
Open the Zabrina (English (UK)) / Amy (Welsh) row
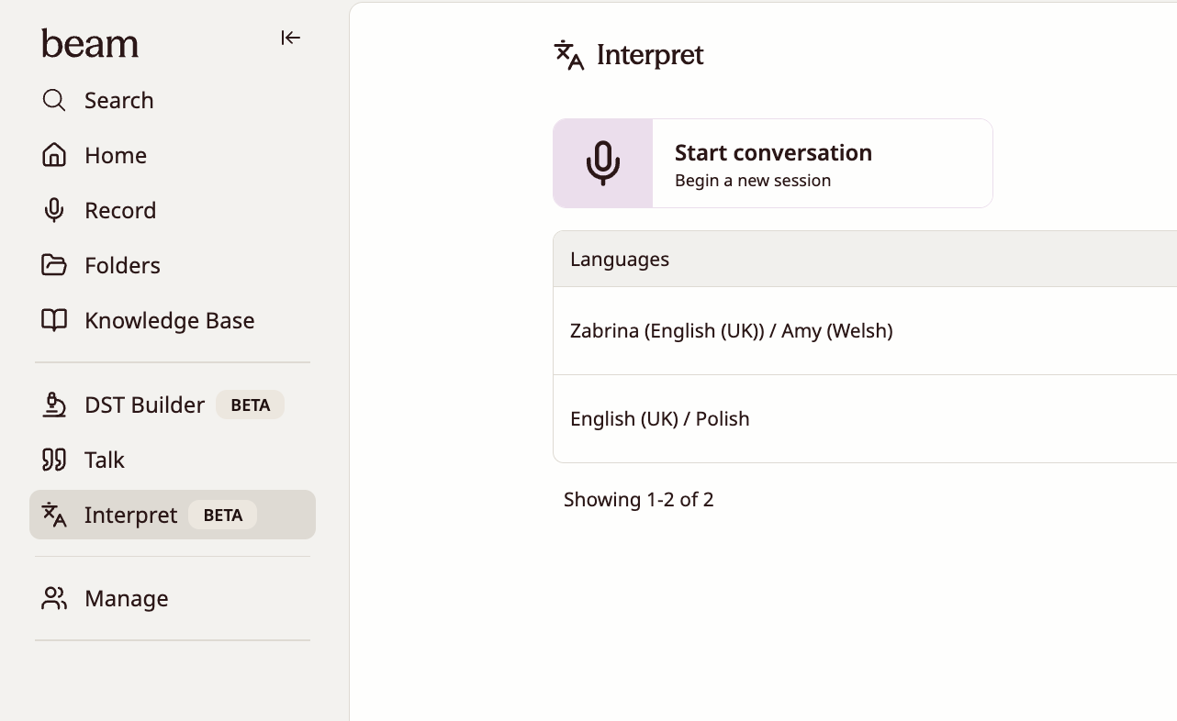coord(865,330)
